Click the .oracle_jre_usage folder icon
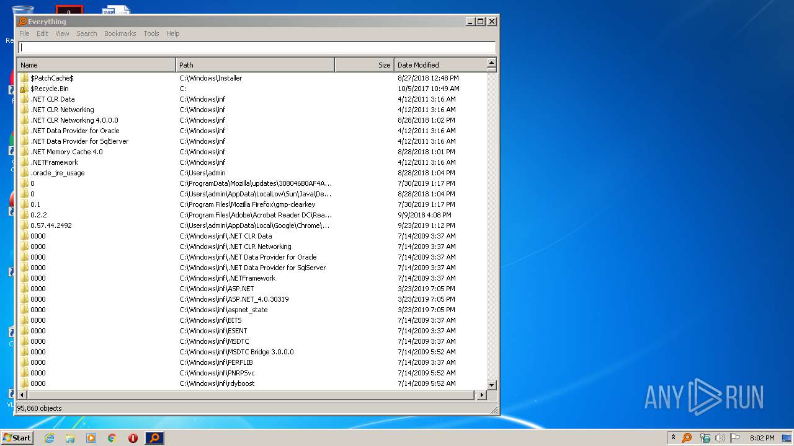Screen dimensions: 794x446 [24, 173]
